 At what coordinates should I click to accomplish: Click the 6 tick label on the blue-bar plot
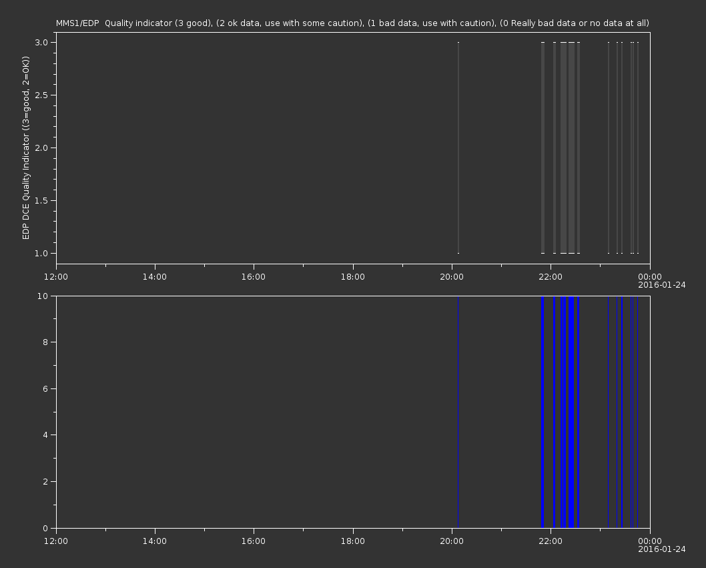pos(45,388)
